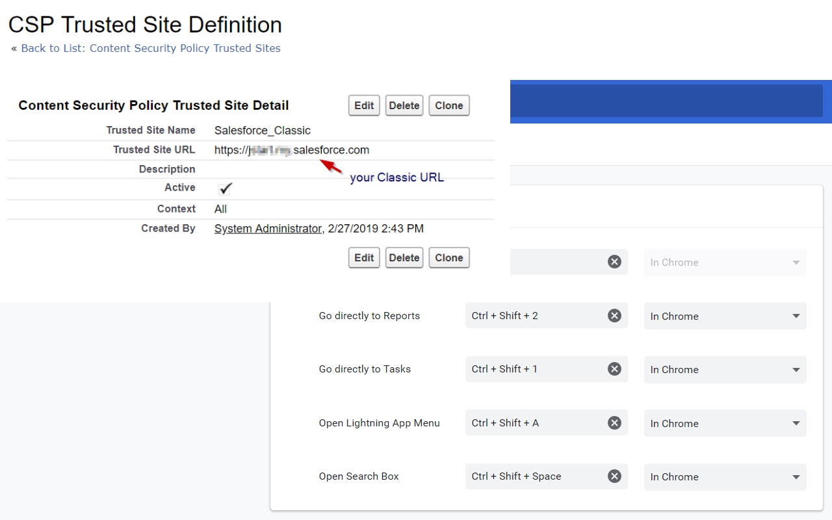The image size is (832, 520).
Task: Clear the Go directly to Reports shortcut
Action: click(x=614, y=316)
